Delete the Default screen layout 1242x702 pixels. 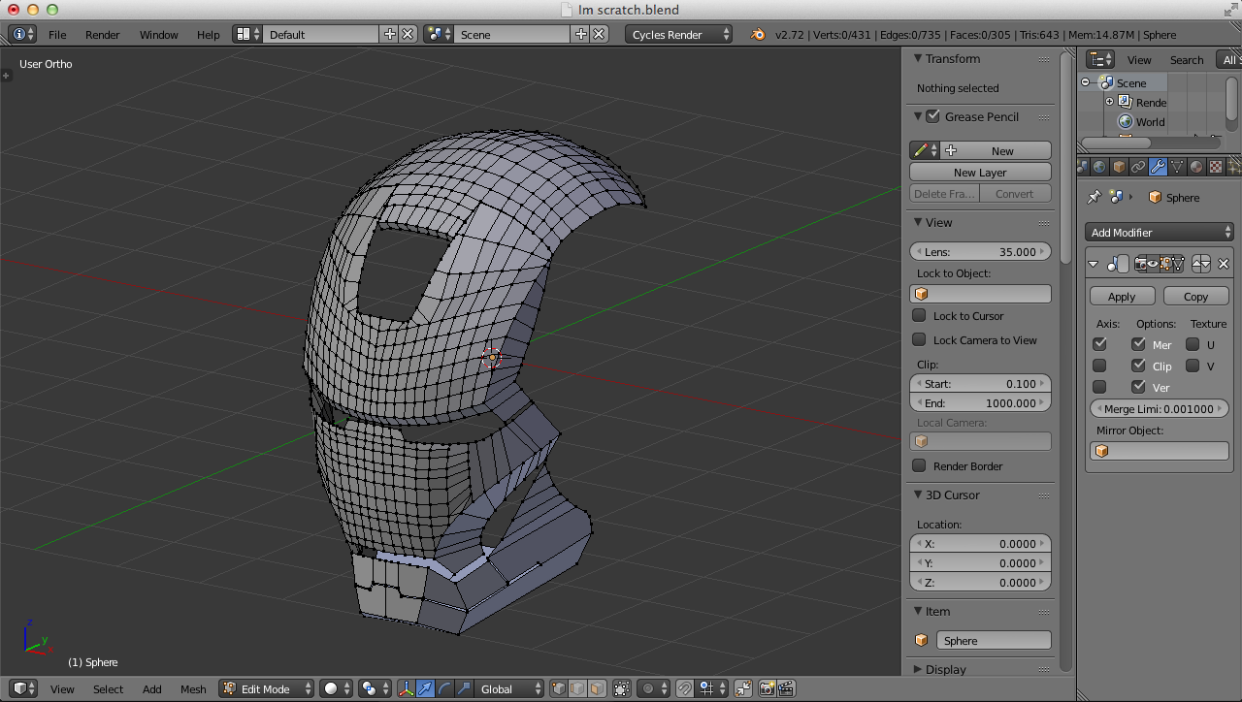point(408,34)
